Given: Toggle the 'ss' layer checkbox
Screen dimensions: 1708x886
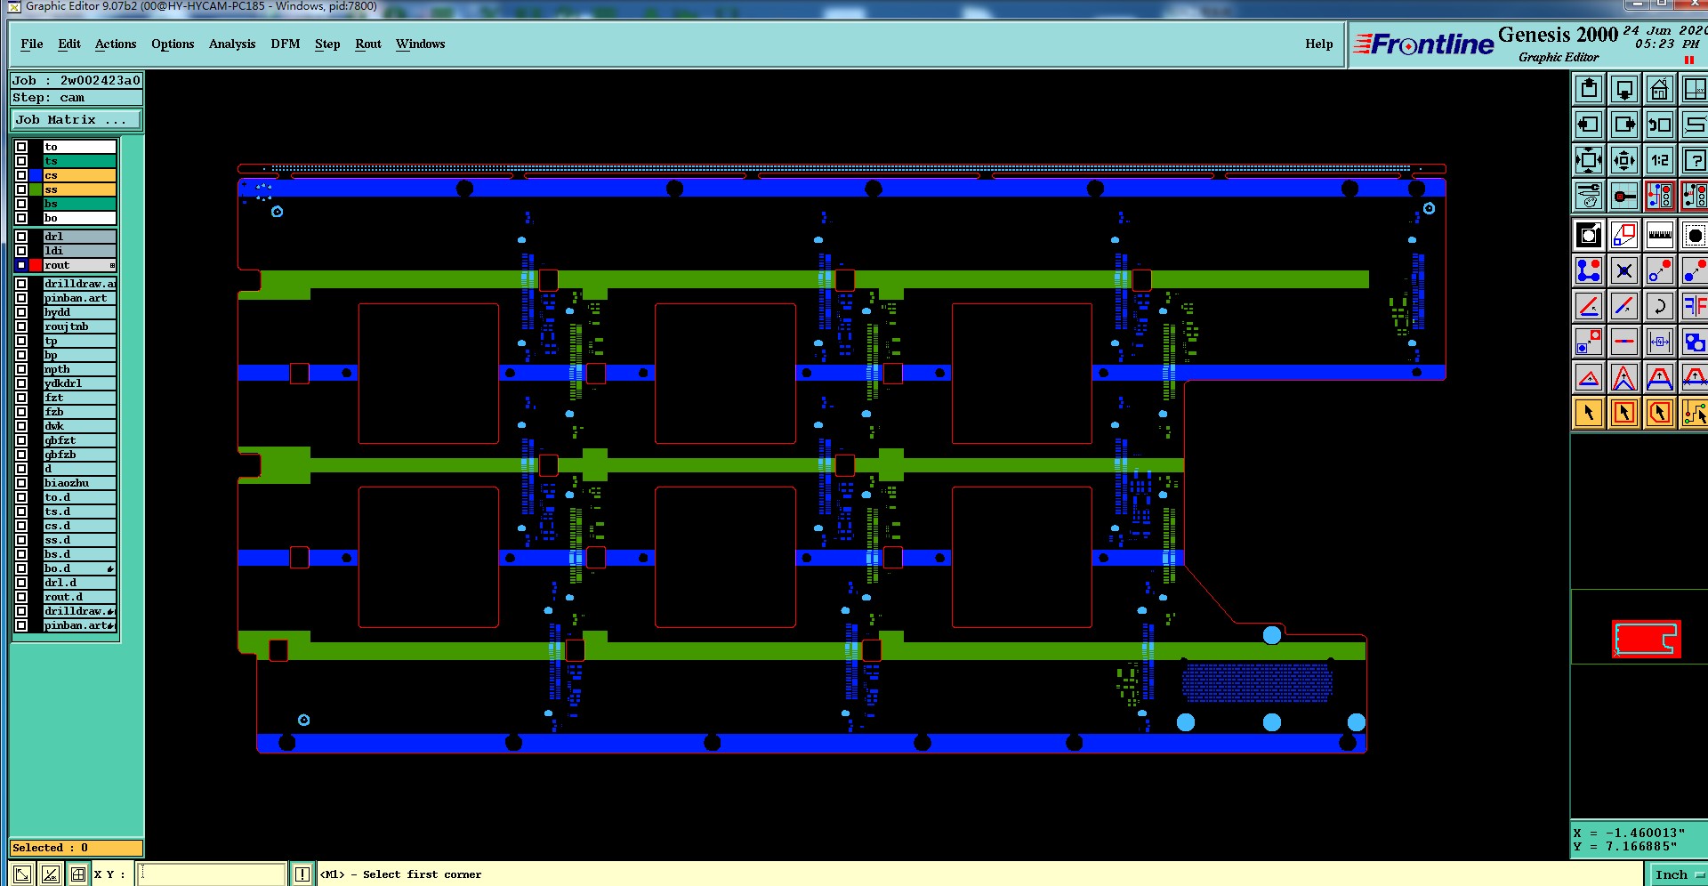Looking at the screenshot, I should (x=21, y=189).
